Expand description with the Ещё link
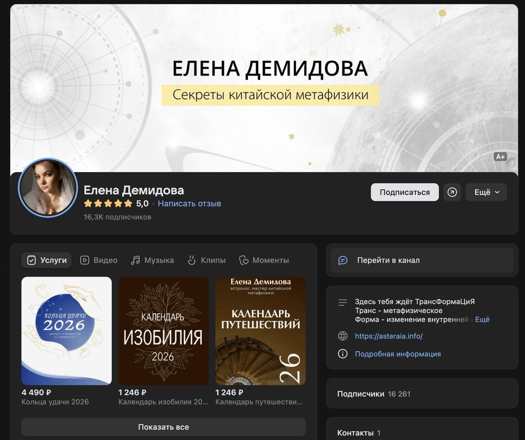 [x=482, y=319]
